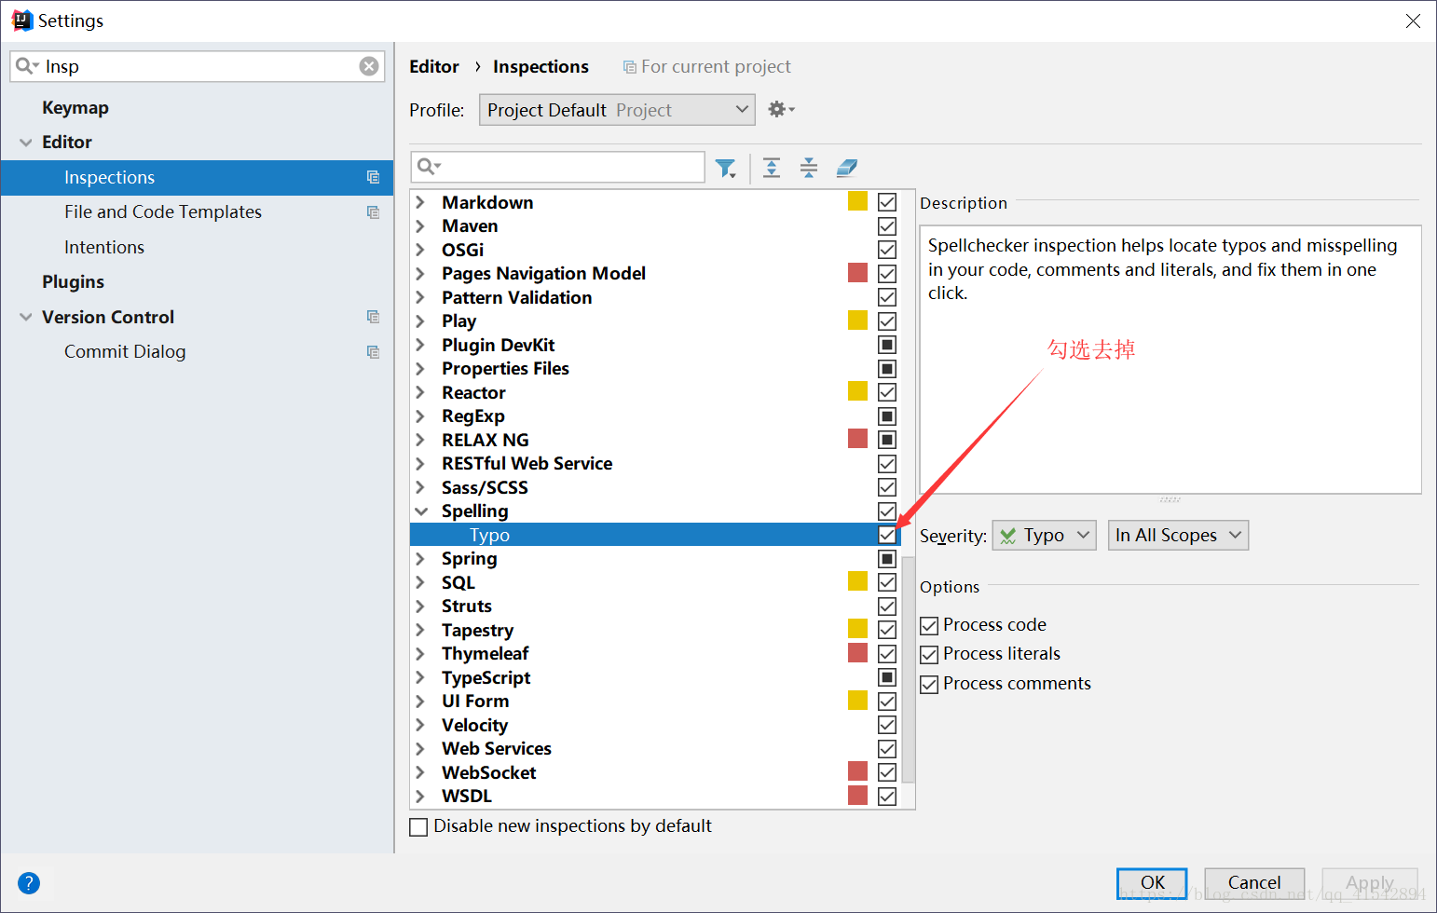Image resolution: width=1437 pixels, height=913 pixels.
Task: Disable Process comments option
Action: (929, 685)
